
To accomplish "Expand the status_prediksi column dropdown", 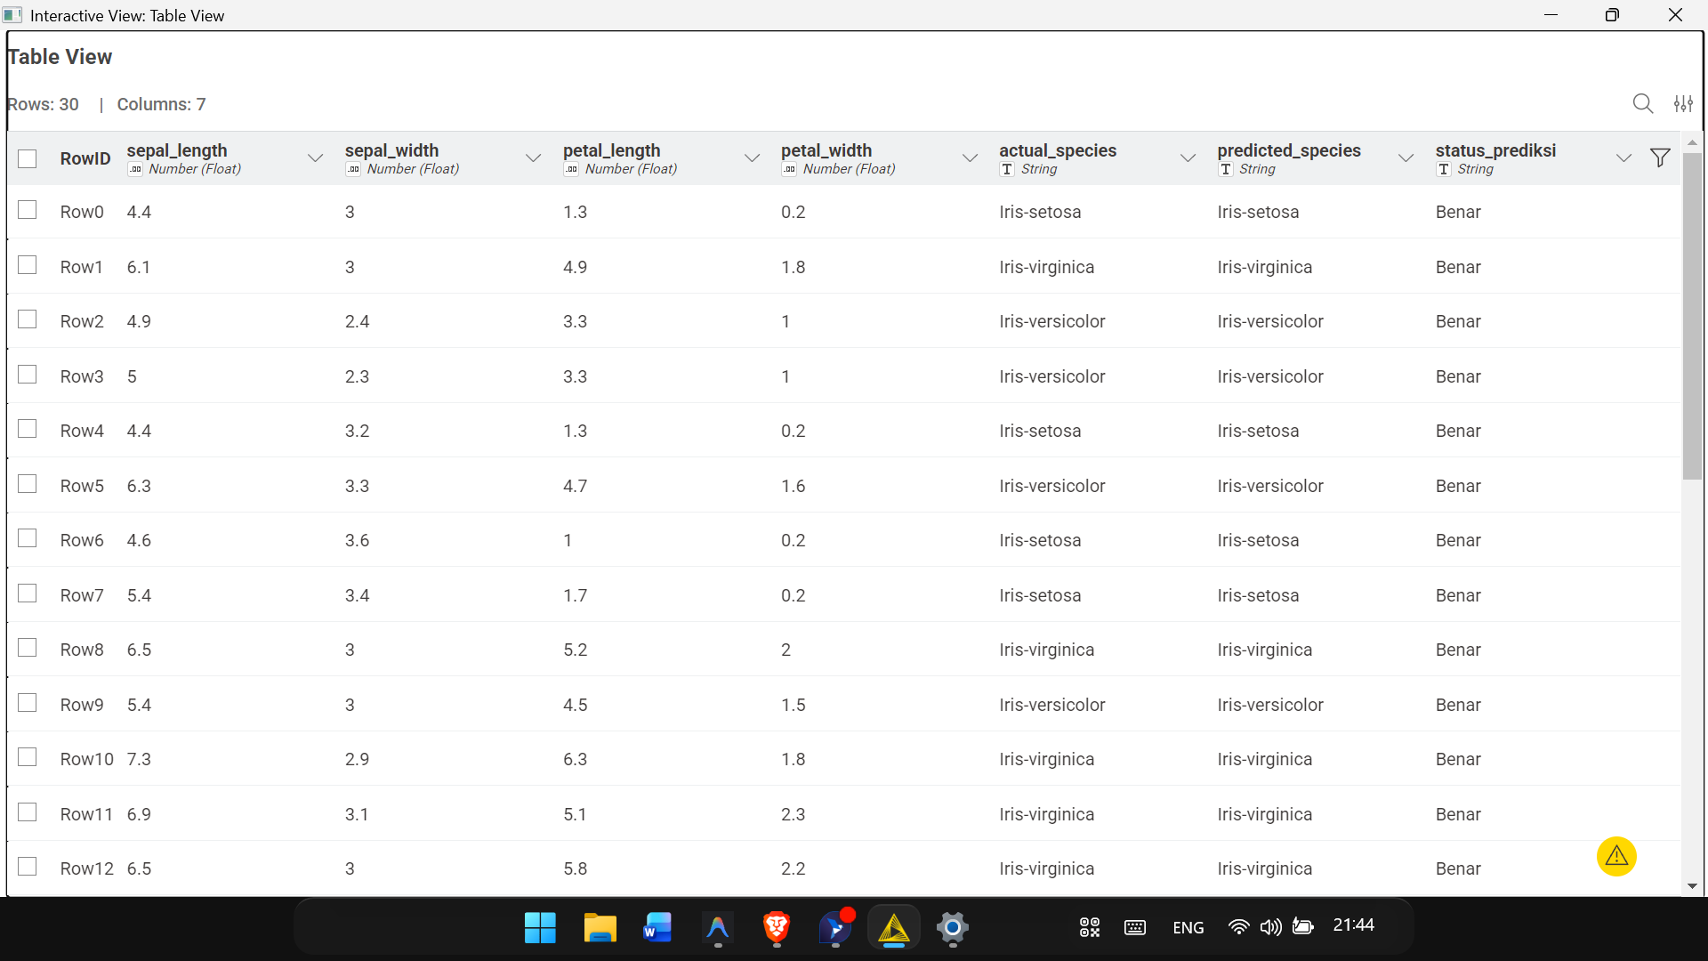I will point(1623,158).
